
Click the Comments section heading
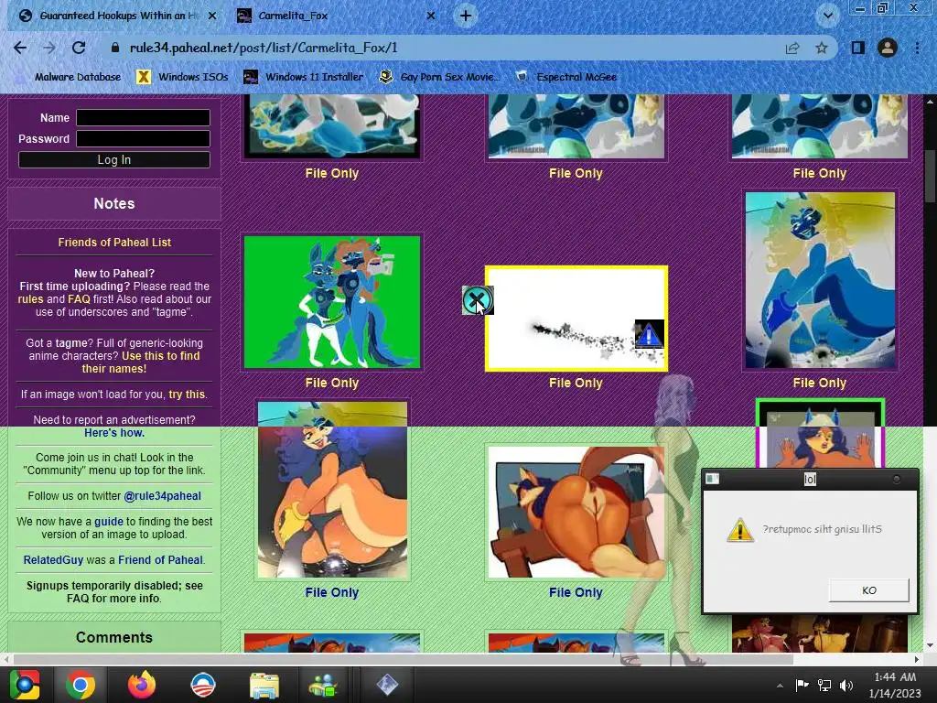(114, 637)
